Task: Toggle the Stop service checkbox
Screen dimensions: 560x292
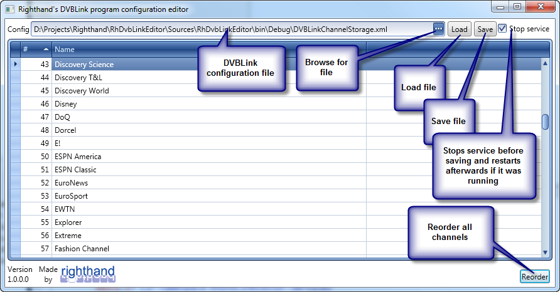Action: [x=503, y=29]
